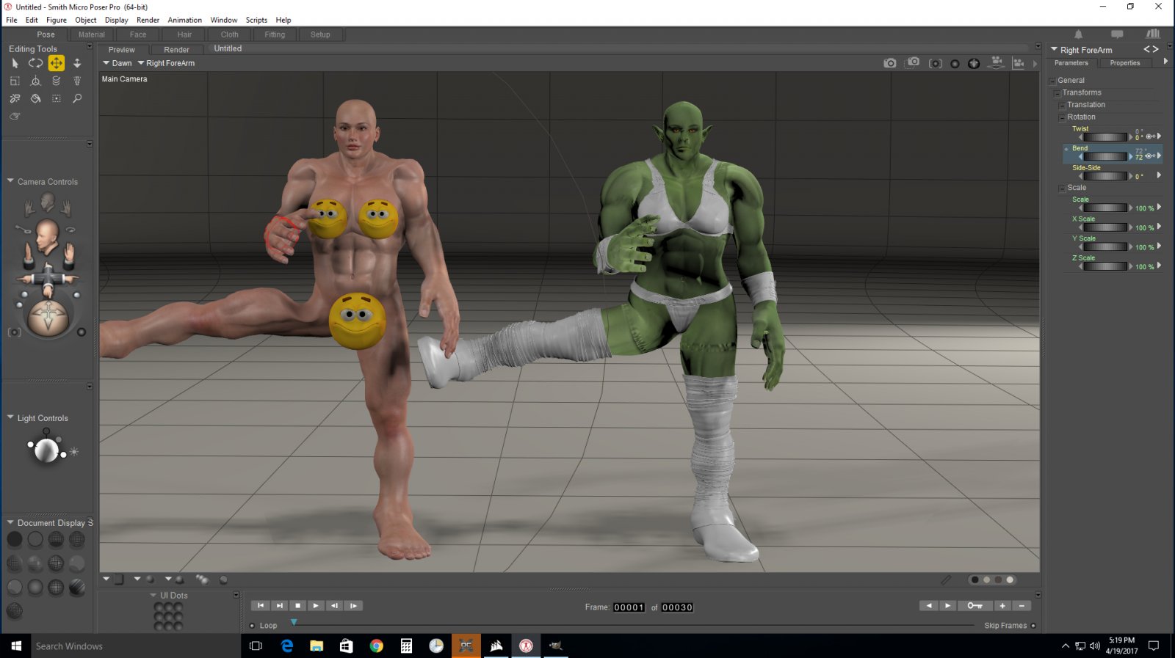
Task: Click the movie camera animation icon
Action: click(996, 63)
